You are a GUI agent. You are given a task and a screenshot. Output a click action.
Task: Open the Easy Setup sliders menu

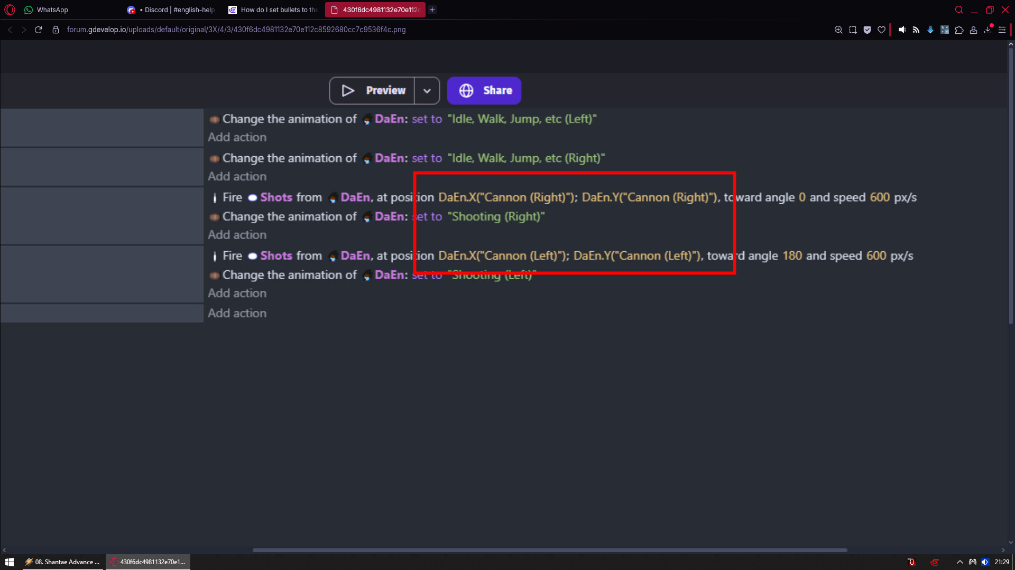click(1002, 30)
